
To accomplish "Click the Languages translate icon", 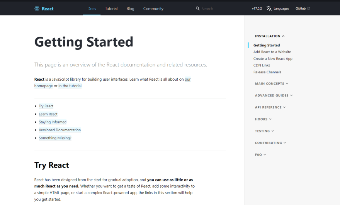I will 269,8.
